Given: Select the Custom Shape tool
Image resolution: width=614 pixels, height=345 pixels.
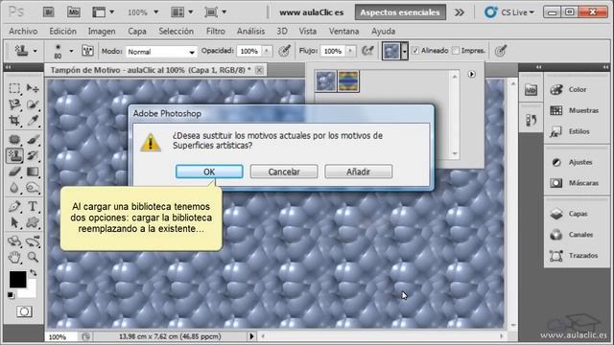Looking at the screenshot, I should [33, 222].
